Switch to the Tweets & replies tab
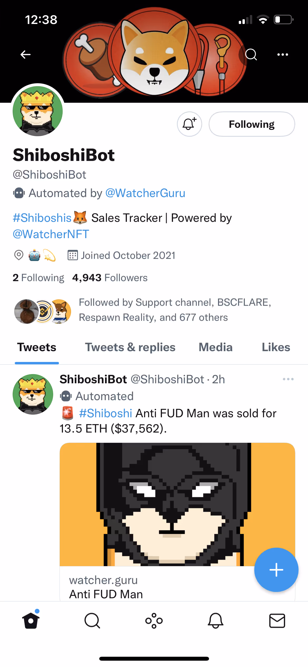The width and height of the screenshot is (308, 667). (130, 347)
